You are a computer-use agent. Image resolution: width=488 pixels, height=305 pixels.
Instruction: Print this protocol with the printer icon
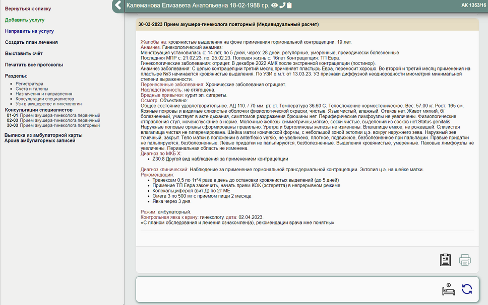coord(465,260)
